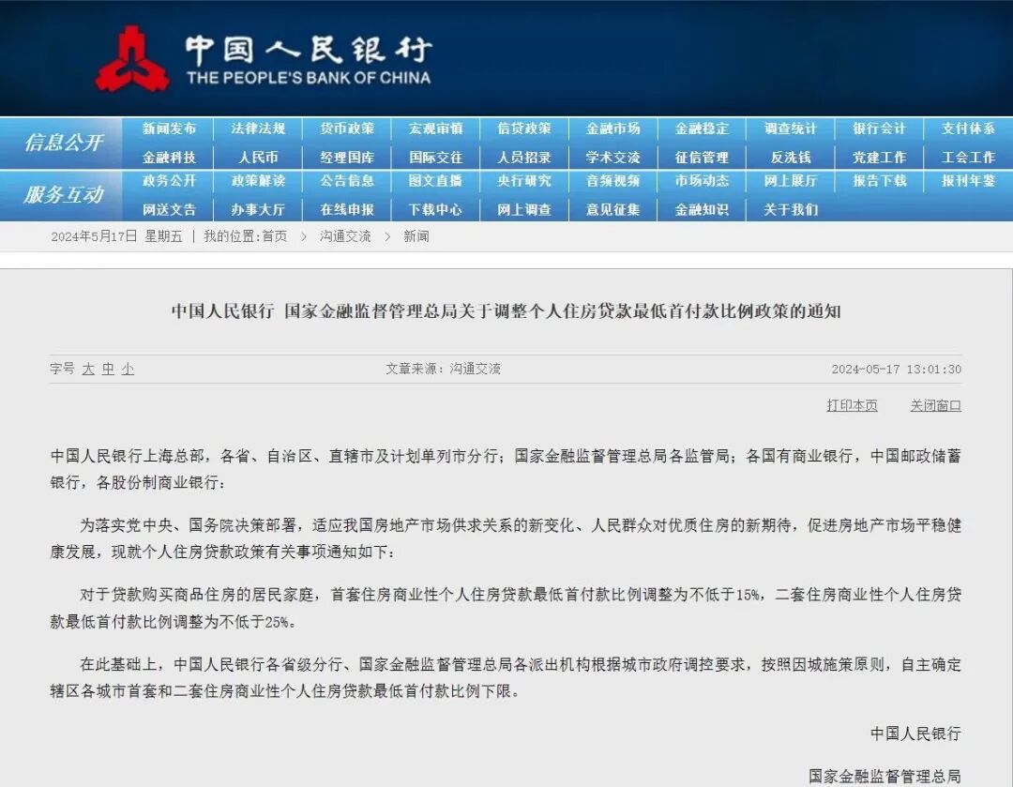Click the 服务互动 category header
The image size is (1013, 787).
(63, 194)
